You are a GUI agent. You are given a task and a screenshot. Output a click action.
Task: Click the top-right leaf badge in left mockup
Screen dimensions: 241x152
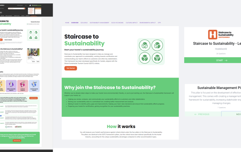36,32
